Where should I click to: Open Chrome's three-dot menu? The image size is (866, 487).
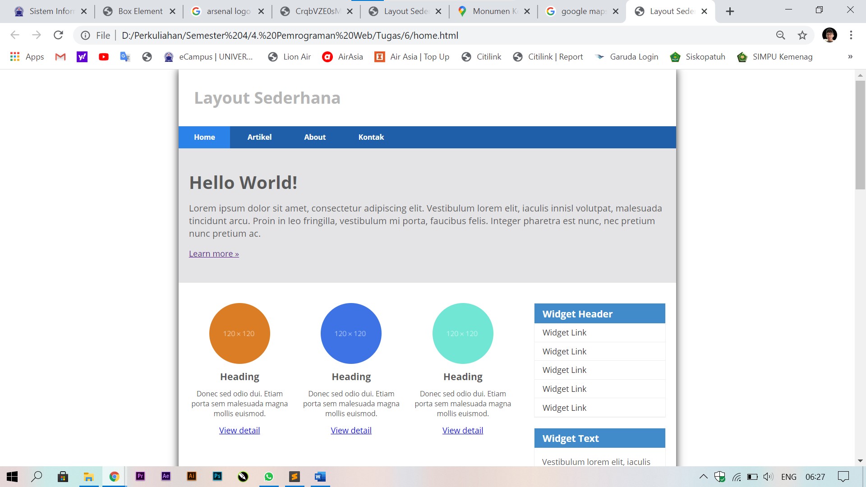click(x=851, y=35)
